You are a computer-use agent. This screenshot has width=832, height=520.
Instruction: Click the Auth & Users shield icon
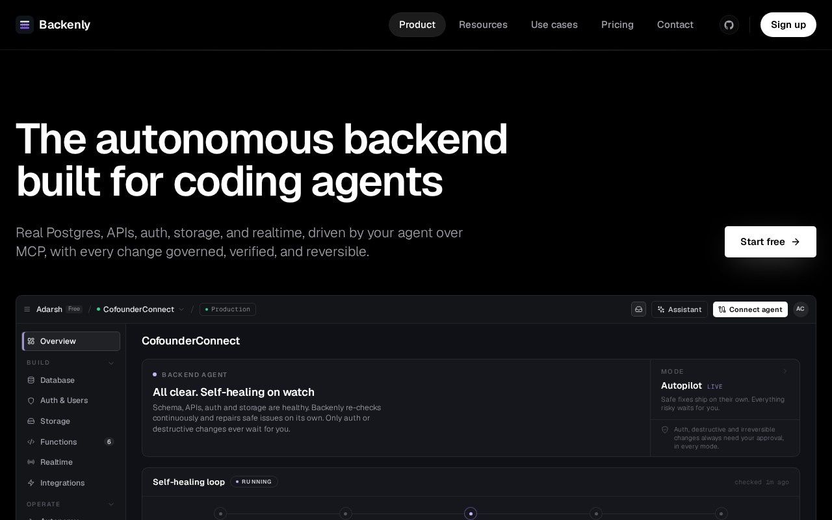click(31, 400)
